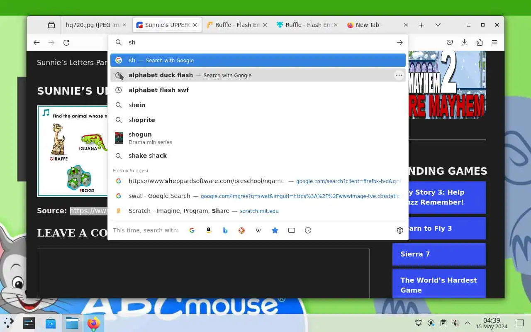Search in open Tabs icon

click(x=292, y=230)
